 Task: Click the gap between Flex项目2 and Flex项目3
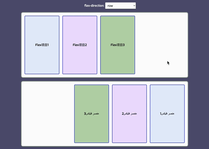coord(99,45)
